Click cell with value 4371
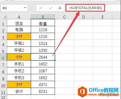This screenshot has width=121, height=99. point(43,84)
